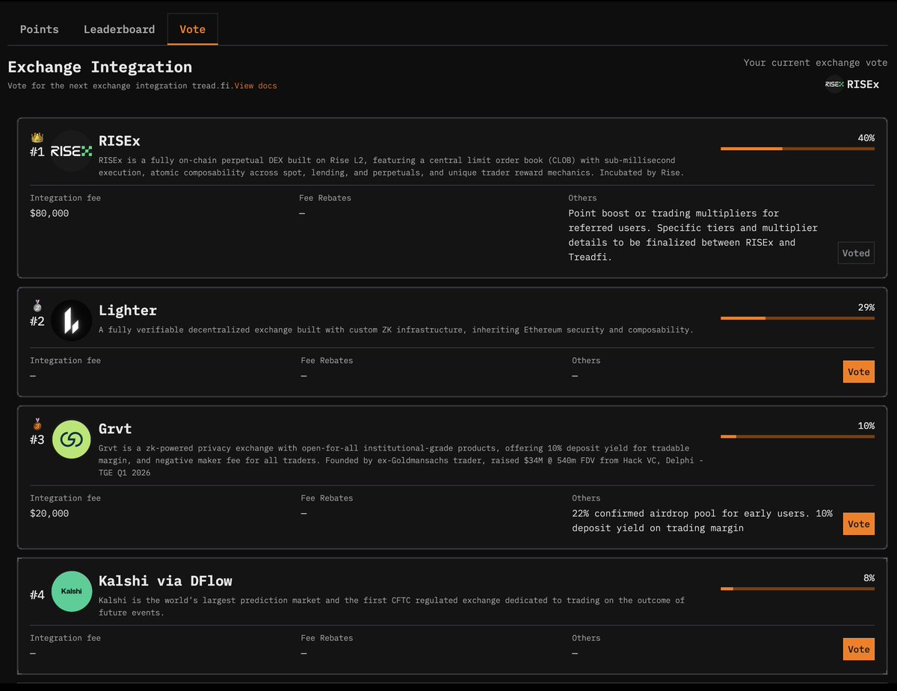Click the RISEx 40% vote progress bar
The image size is (897, 691).
point(798,149)
